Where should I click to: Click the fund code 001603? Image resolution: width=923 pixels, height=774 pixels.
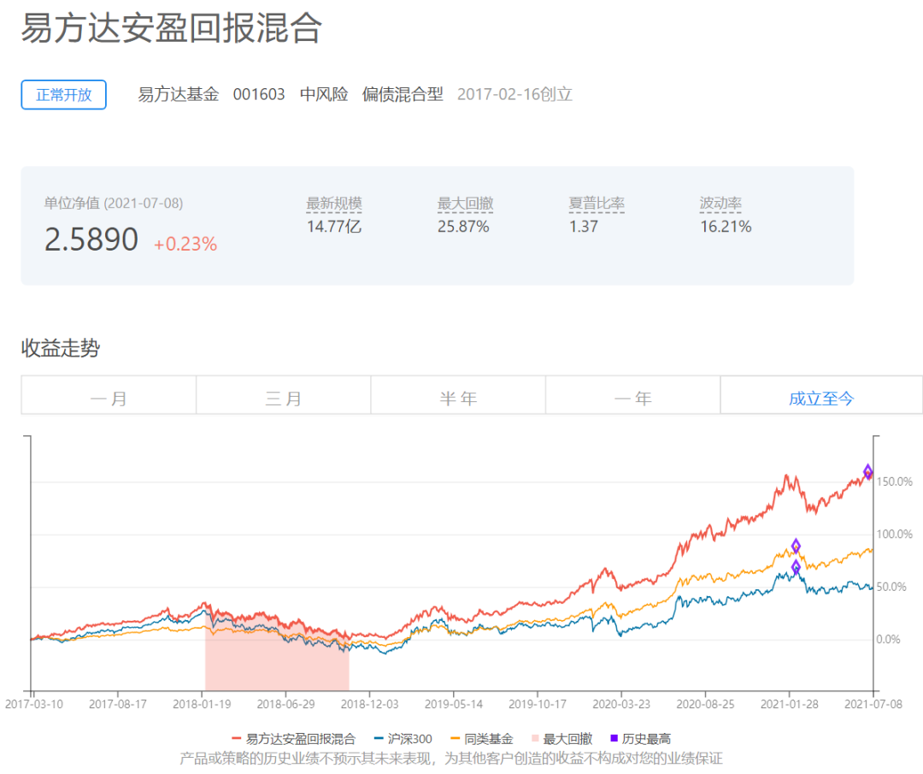259,94
